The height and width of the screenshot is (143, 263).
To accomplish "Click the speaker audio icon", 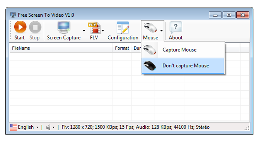I will (x=48, y=127).
